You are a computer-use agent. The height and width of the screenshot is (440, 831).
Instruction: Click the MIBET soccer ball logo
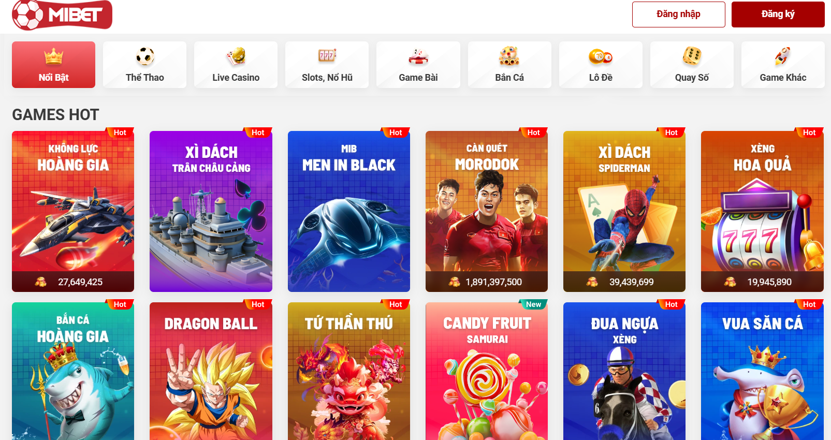point(62,14)
